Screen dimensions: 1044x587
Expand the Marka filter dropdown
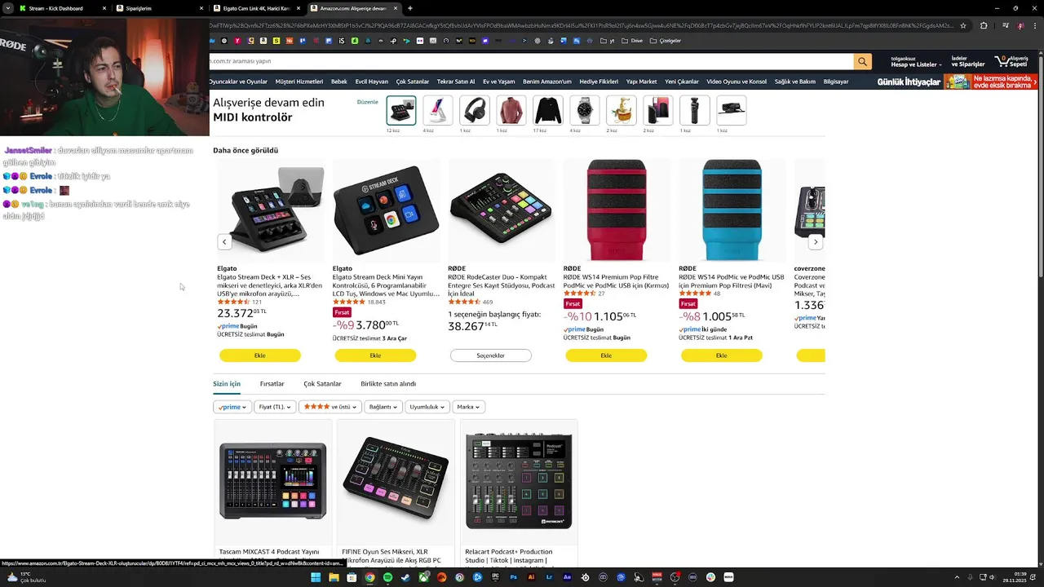click(468, 407)
